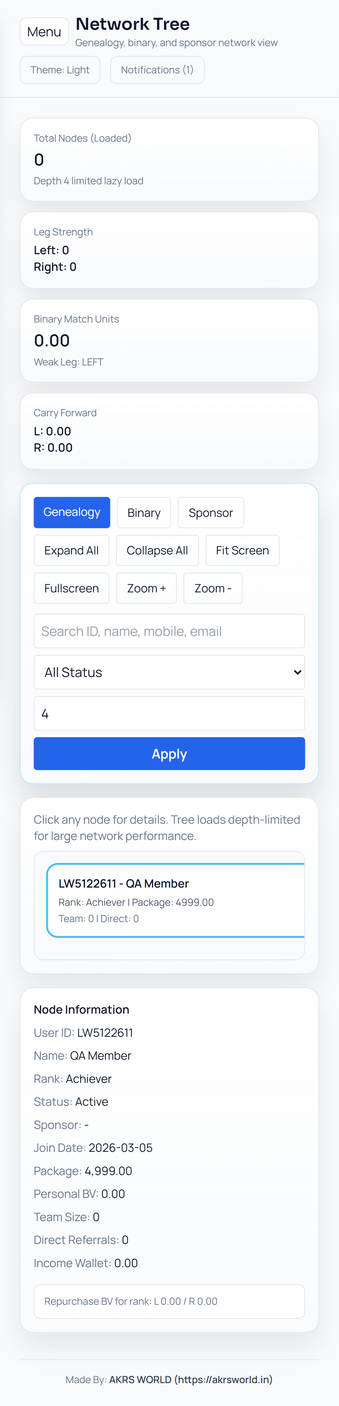339x1406 pixels.
Task: Click Expand All nodes button
Action: 71,550
